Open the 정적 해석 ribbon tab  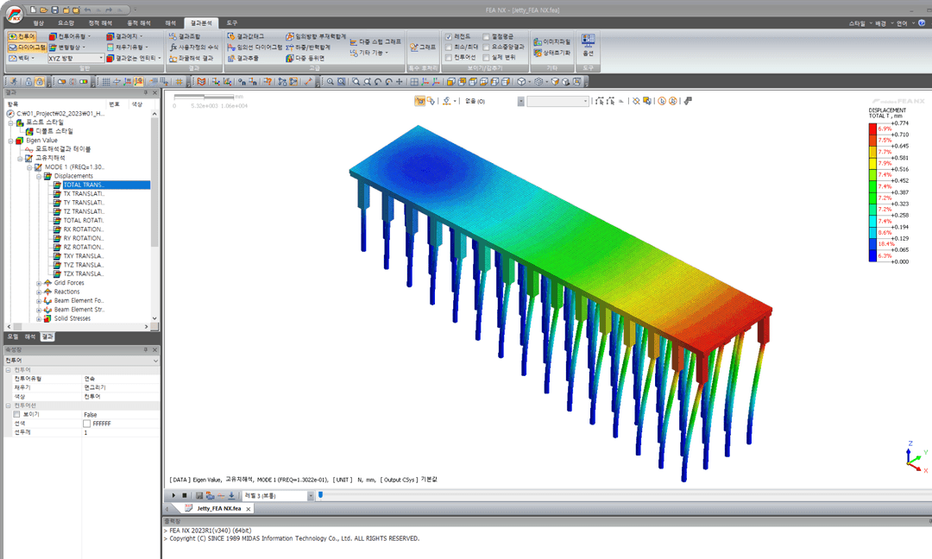tap(100, 23)
